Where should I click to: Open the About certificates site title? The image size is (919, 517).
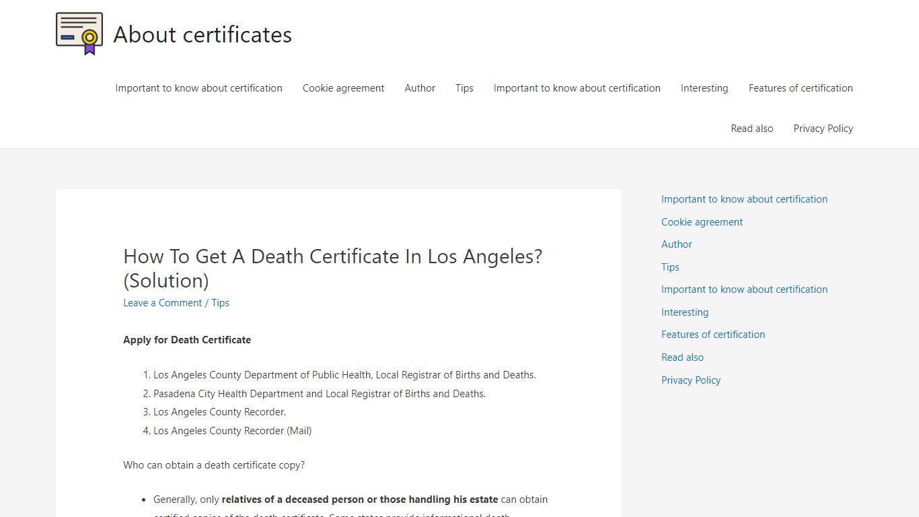point(203,34)
